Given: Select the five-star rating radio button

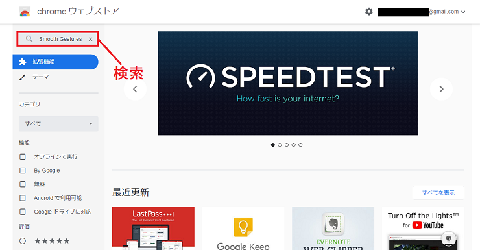Looking at the screenshot, I should click(23, 241).
